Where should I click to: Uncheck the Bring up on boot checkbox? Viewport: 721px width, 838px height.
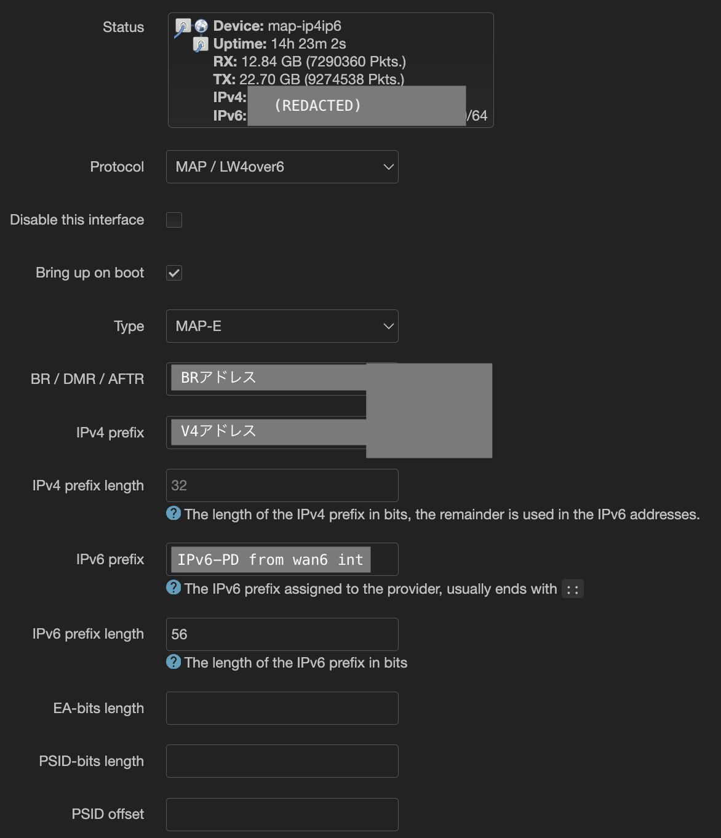174,273
